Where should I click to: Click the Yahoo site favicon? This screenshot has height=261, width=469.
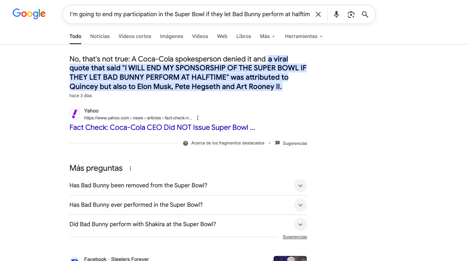click(x=75, y=114)
